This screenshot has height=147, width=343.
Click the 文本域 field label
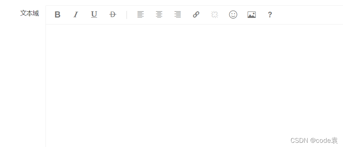(30, 13)
